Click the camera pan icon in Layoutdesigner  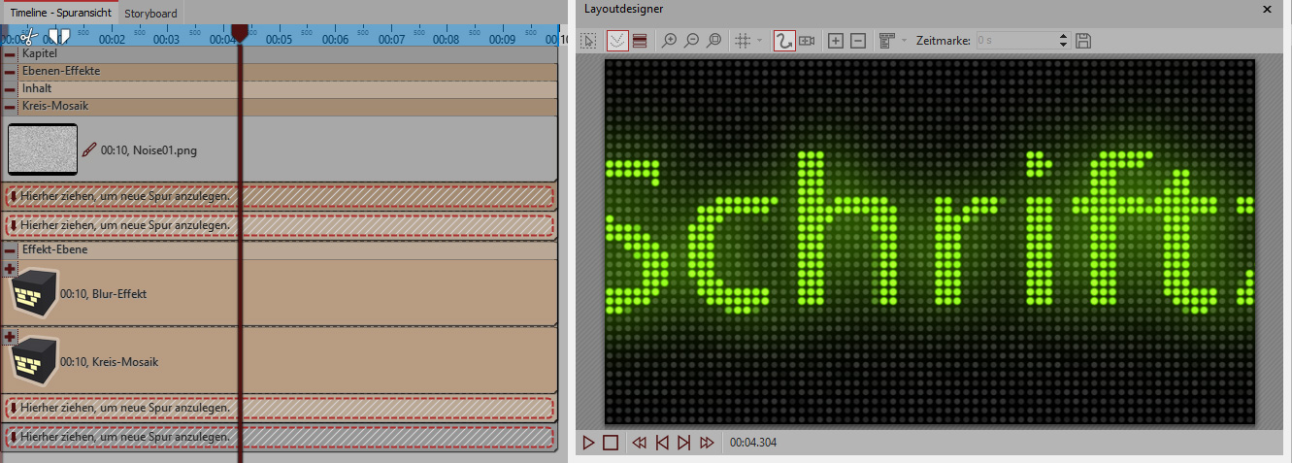(807, 41)
